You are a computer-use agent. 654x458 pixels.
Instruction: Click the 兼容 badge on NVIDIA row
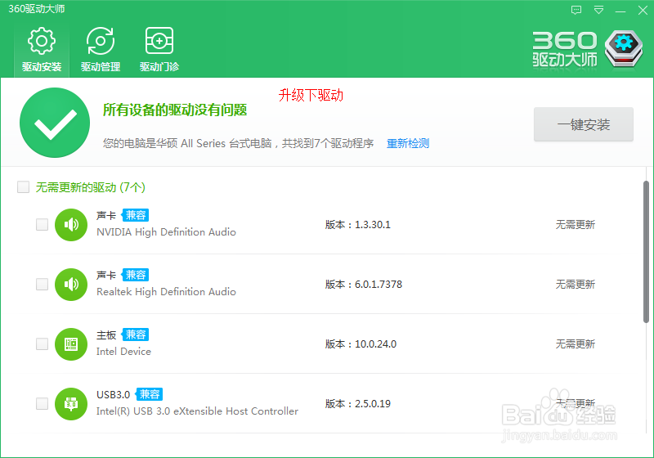135,215
